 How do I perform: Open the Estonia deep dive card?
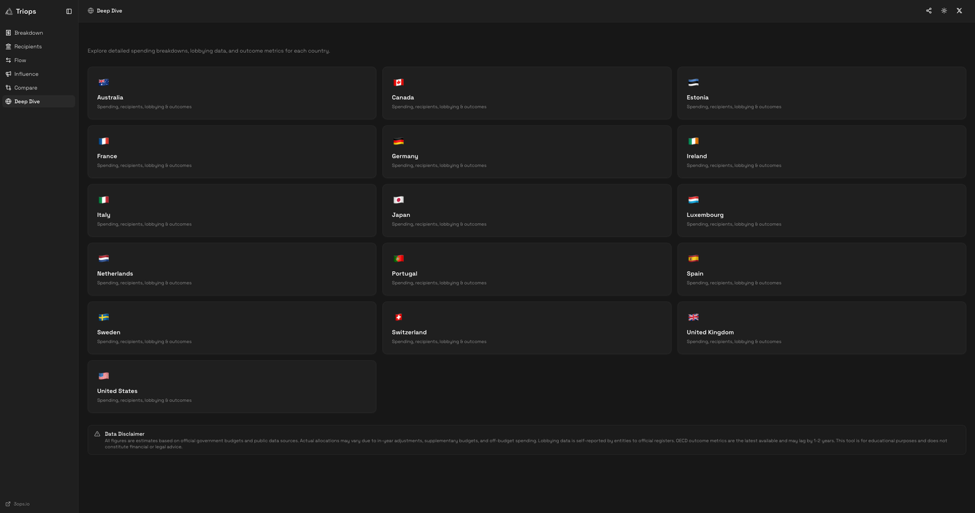click(x=821, y=93)
